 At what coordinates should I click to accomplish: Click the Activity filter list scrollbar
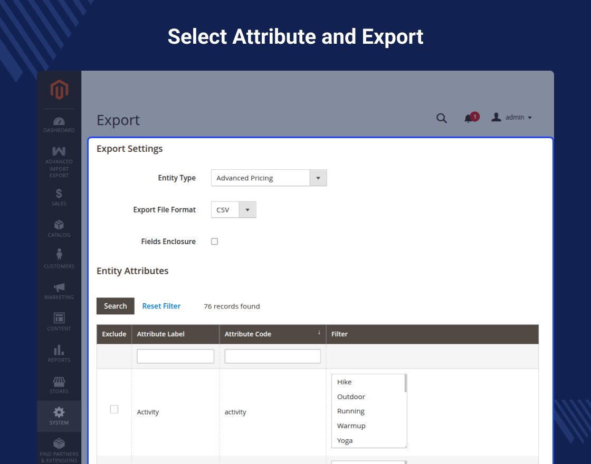(406, 383)
